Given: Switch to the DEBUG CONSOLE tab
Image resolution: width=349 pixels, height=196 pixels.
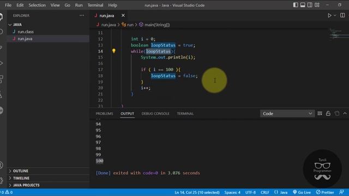Looking at the screenshot, I should [155, 114].
